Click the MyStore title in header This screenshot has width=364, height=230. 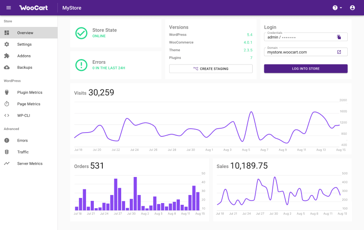(x=72, y=8)
